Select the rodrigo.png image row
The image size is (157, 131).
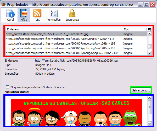coord(76,53)
